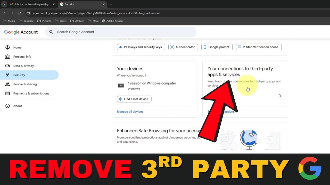Open Enhanced Safe Browsing card heading
The image size is (330, 185).
(x=159, y=131)
